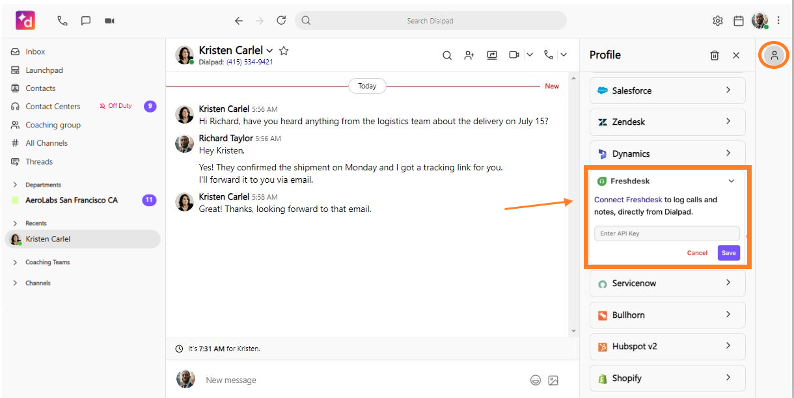This screenshot has width=794, height=398.
Task: Expand the Shopify integration
Action: (x=668, y=378)
